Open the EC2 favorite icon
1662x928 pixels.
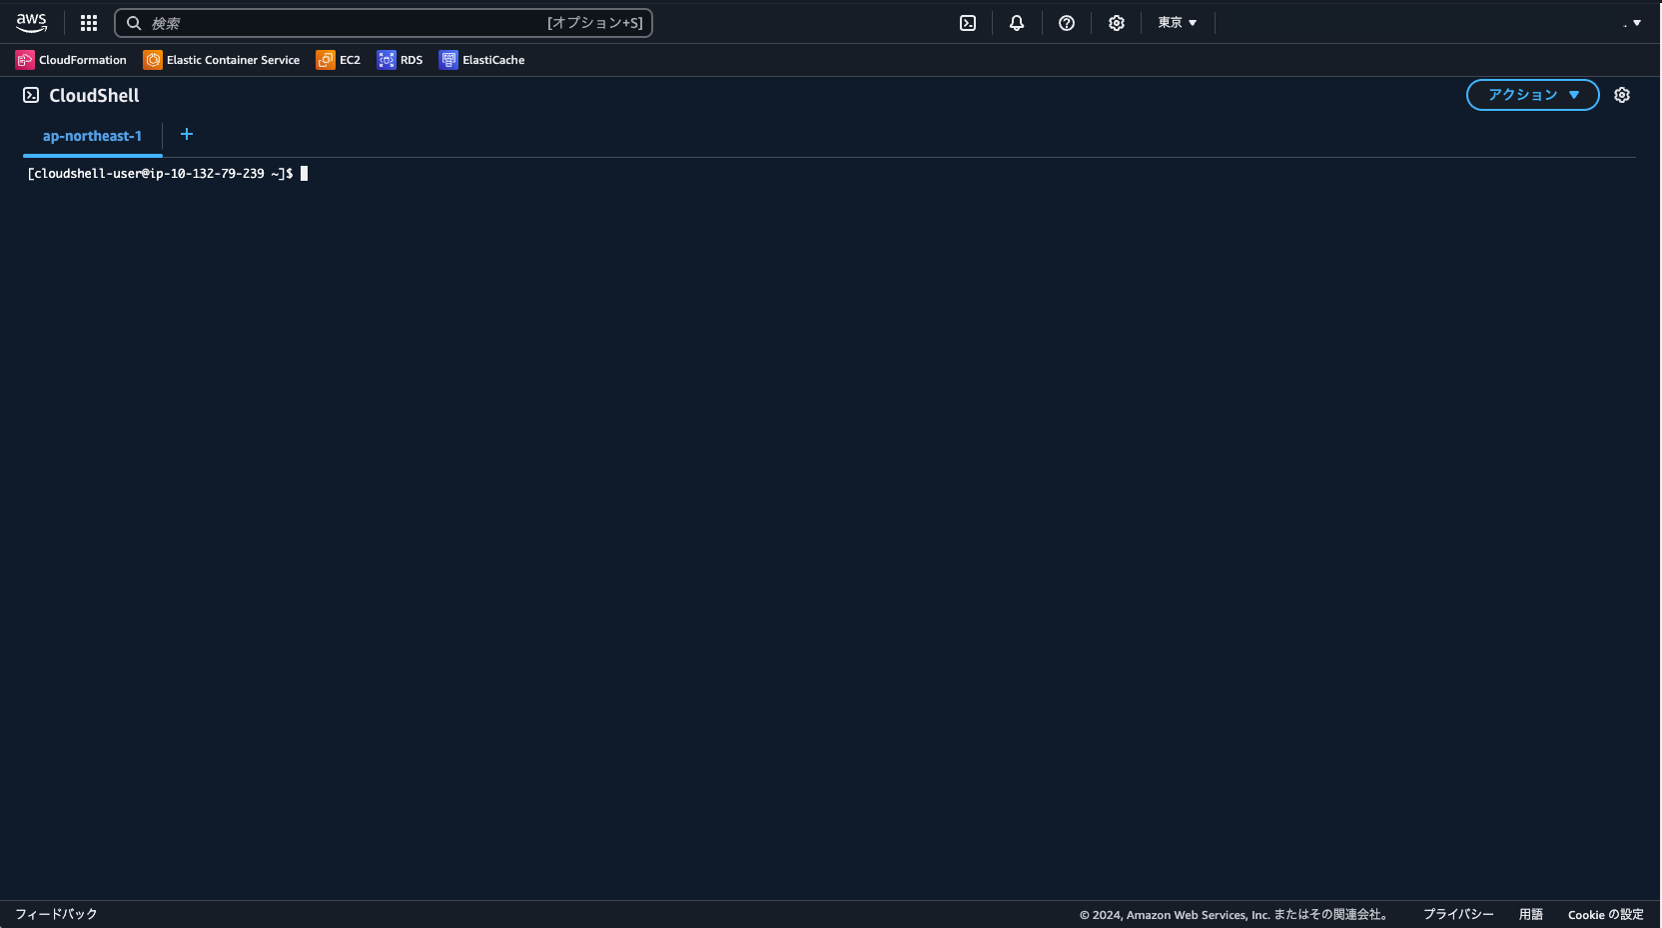click(326, 60)
